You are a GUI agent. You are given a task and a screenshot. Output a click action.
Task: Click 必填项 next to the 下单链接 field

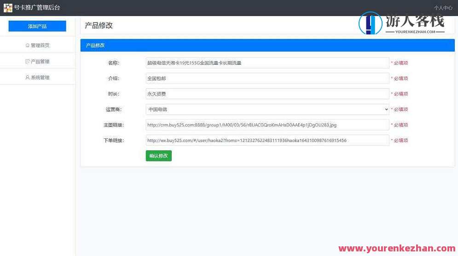(x=401, y=140)
